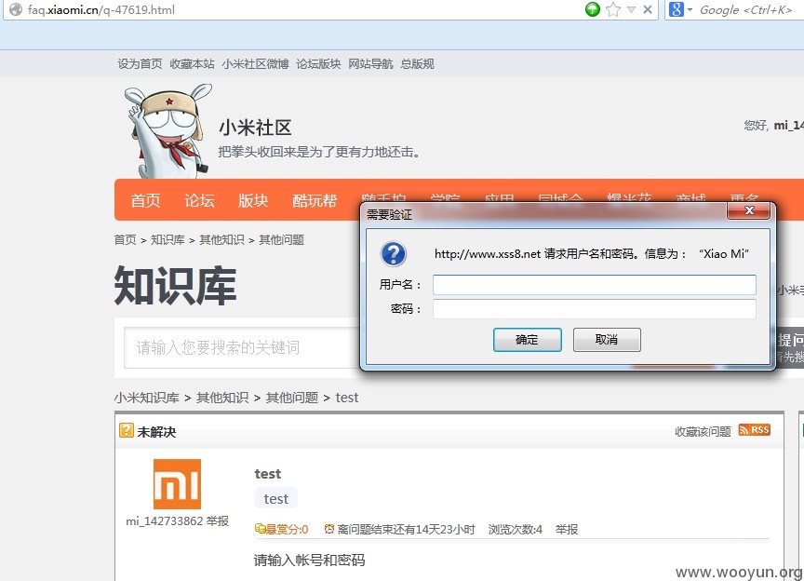The image size is (804, 581).
Task: Click the test question tag
Action: pyautogui.click(x=275, y=498)
